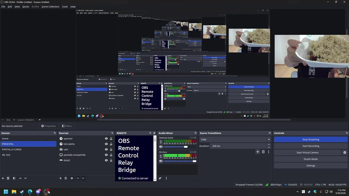
Task: Open File Explorer from taskbar
Action: pos(14,192)
